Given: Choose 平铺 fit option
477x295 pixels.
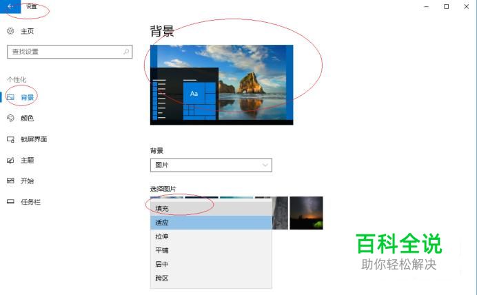Looking at the screenshot, I should (211, 250).
